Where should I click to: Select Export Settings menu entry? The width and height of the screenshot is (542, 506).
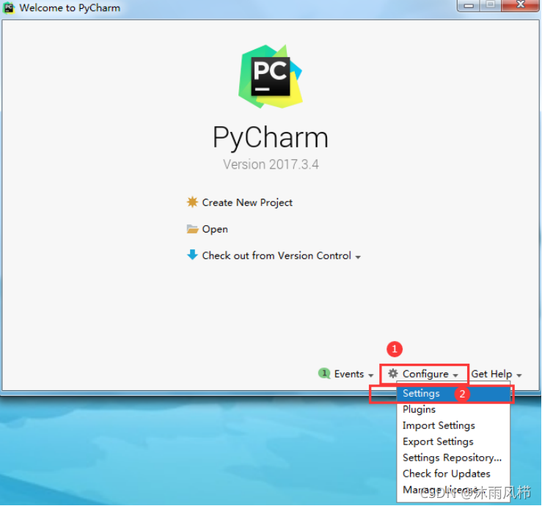[x=453, y=441]
